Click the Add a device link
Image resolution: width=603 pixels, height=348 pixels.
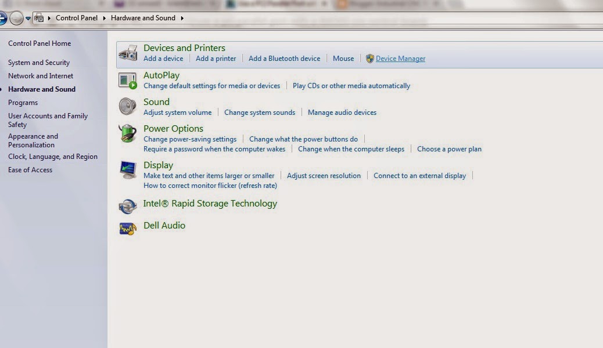click(x=163, y=59)
